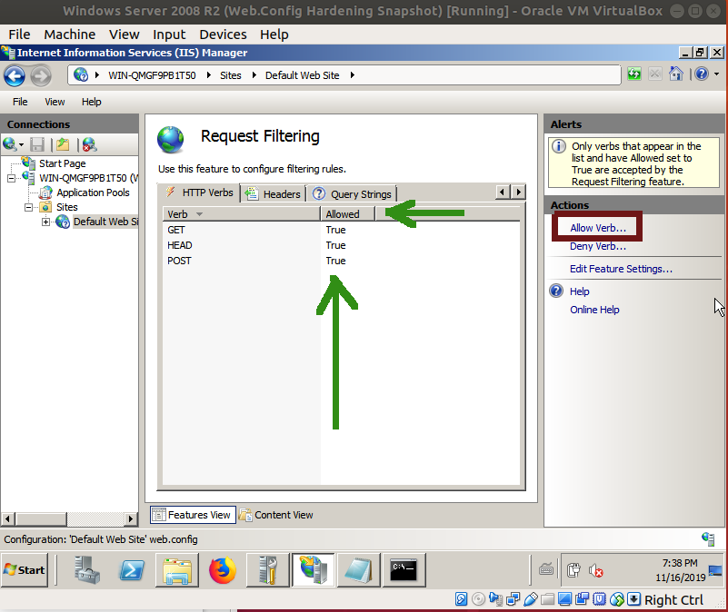
Task: Refresh the page with the green refresh icon
Action: pyautogui.click(x=633, y=74)
